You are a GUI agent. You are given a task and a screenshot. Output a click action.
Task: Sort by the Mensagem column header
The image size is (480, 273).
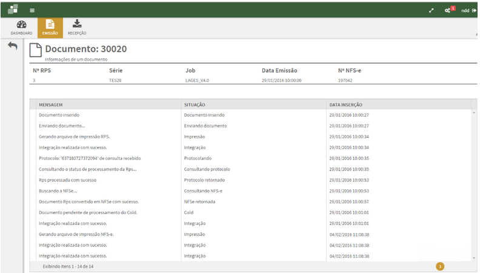52,104
